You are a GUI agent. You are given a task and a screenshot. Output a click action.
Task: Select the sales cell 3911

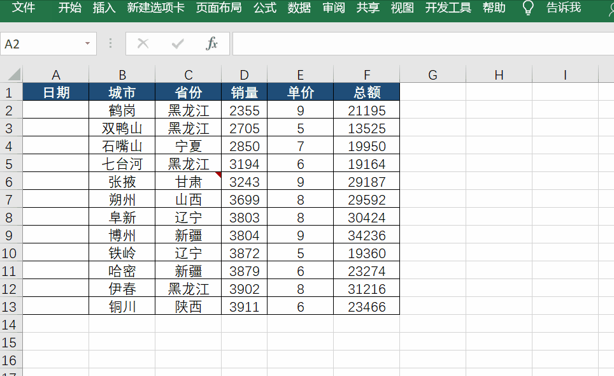(245, 307)
